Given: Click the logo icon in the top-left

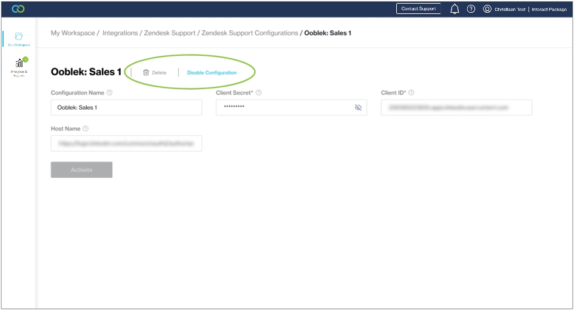Looking at the screenshot, I should coord(18,9).
